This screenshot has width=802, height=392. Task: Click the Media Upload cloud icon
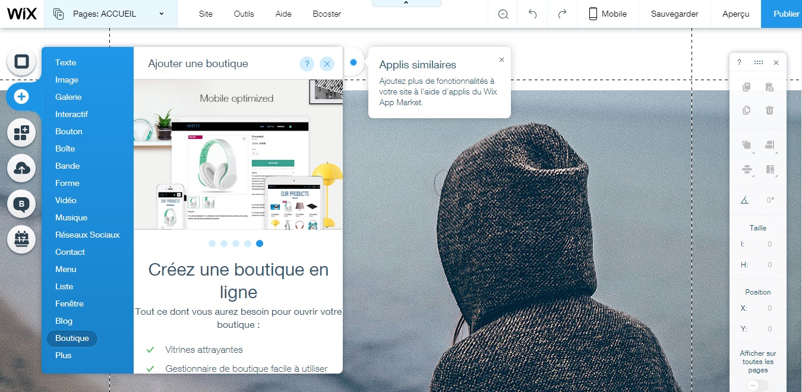(22, 169)
